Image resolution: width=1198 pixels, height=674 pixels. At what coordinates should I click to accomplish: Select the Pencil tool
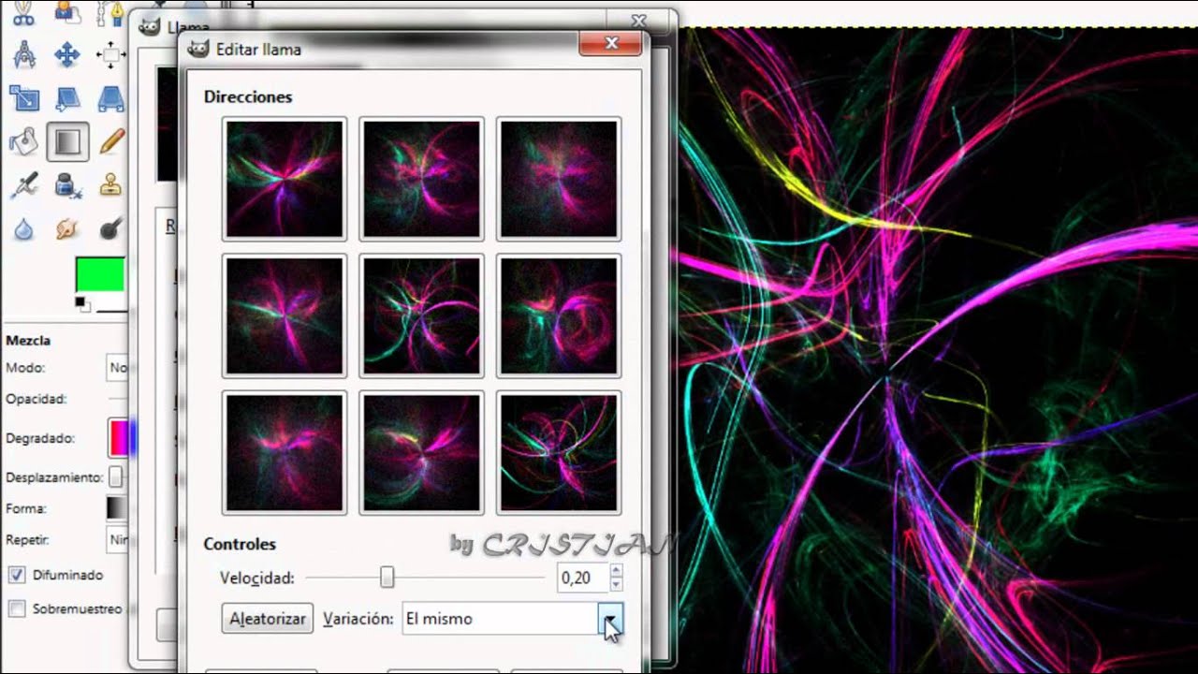tap(112, 141)
